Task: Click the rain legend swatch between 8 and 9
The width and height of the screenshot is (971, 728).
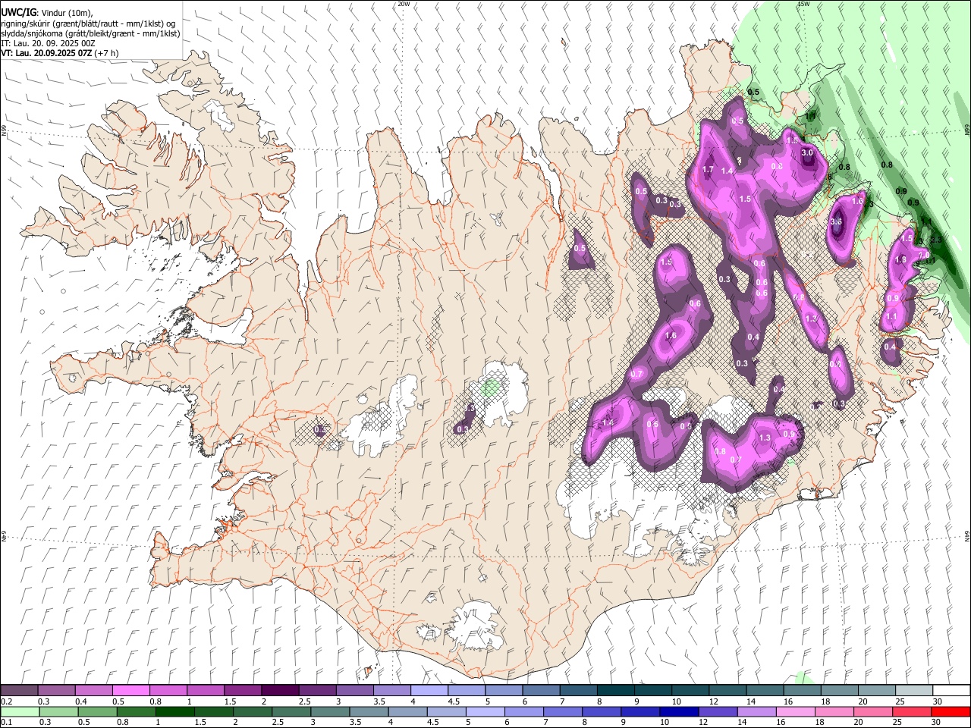Action: click(x=601, y=711)
